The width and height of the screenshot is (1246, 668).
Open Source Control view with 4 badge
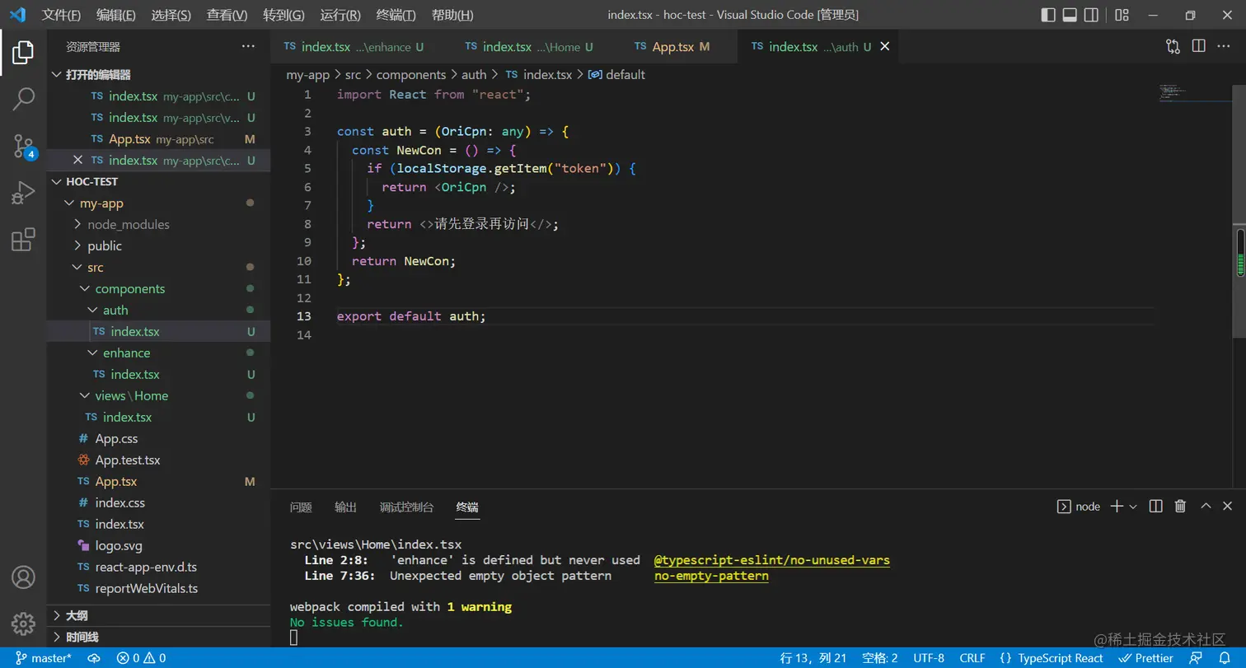click(x=23, y=146)
